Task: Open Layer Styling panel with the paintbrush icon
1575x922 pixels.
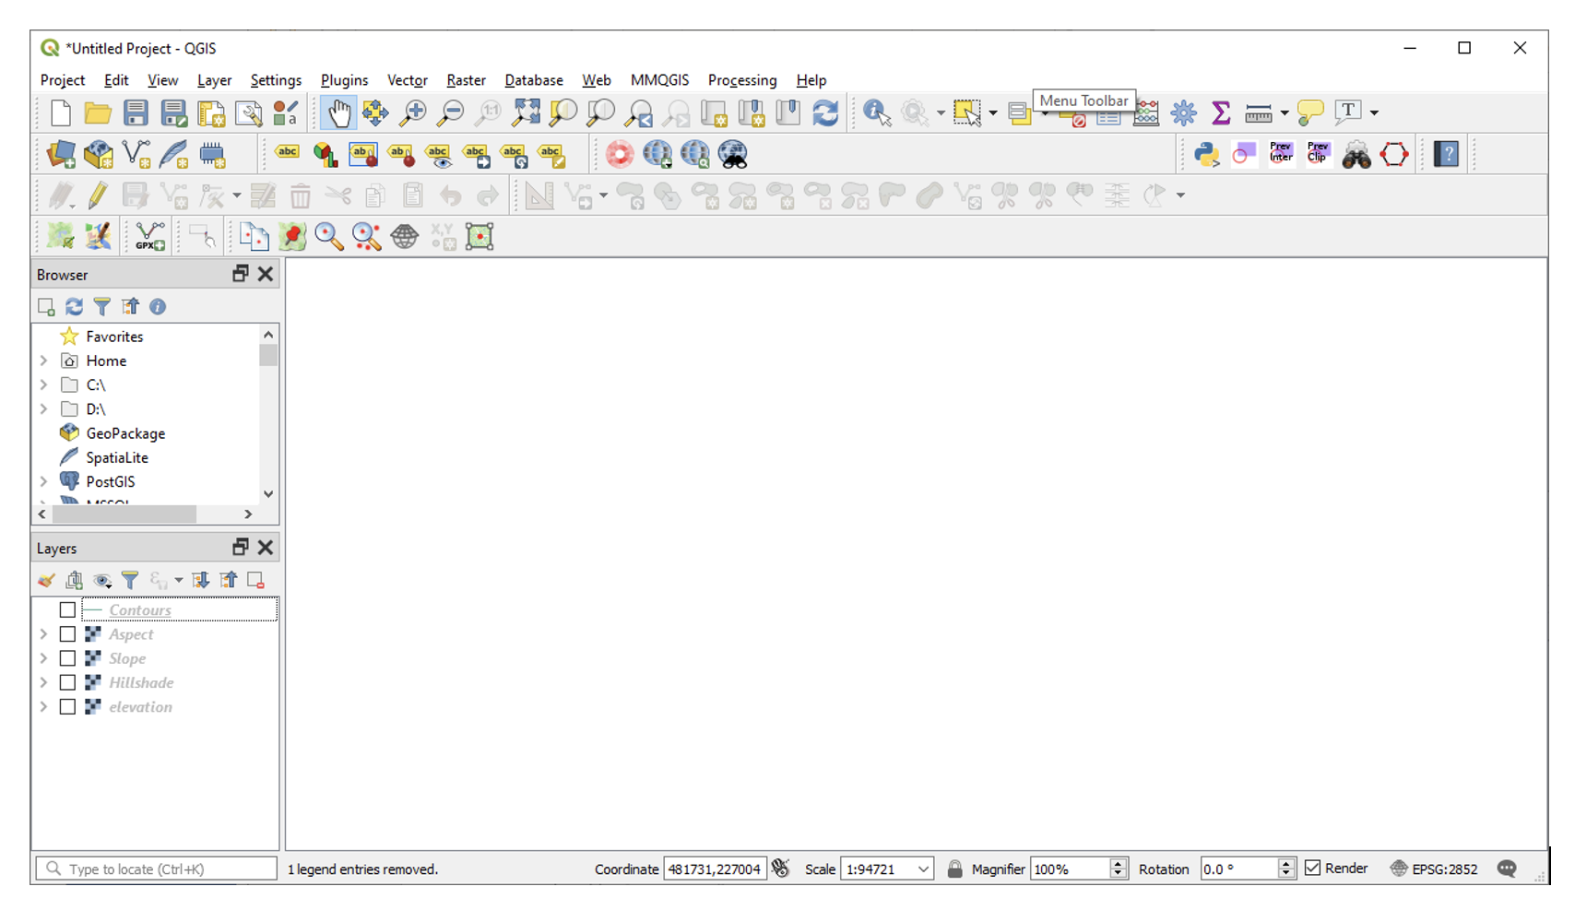Action: 46,580
